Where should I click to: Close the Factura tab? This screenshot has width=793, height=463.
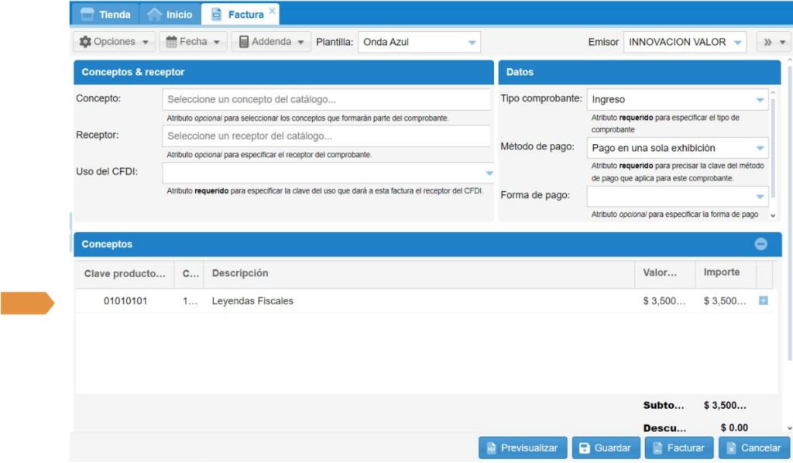click(272, 12)
